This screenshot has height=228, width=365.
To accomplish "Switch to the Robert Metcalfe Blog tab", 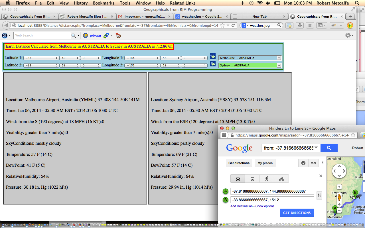I will (x=87, y=17).
